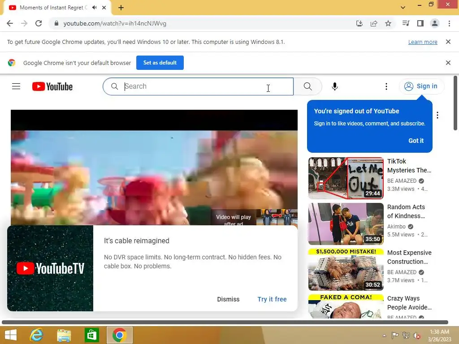Viewport: 459px width, 344px height.
Task: Click the browser forward arrow
Action: (24, 23)
